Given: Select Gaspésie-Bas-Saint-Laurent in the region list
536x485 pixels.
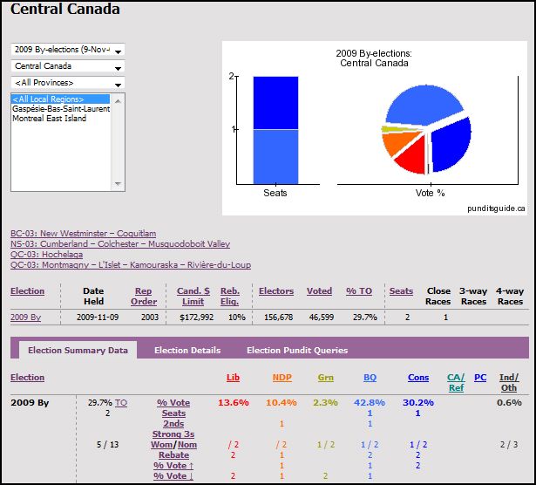Looking at the screenshot, I should 61,109.
